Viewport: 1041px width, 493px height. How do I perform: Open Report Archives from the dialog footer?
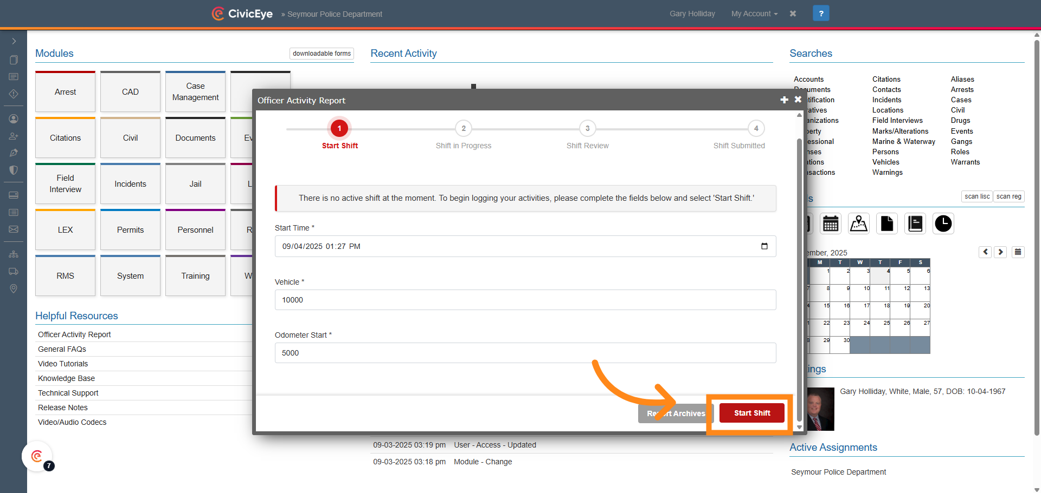click(676, 413)
